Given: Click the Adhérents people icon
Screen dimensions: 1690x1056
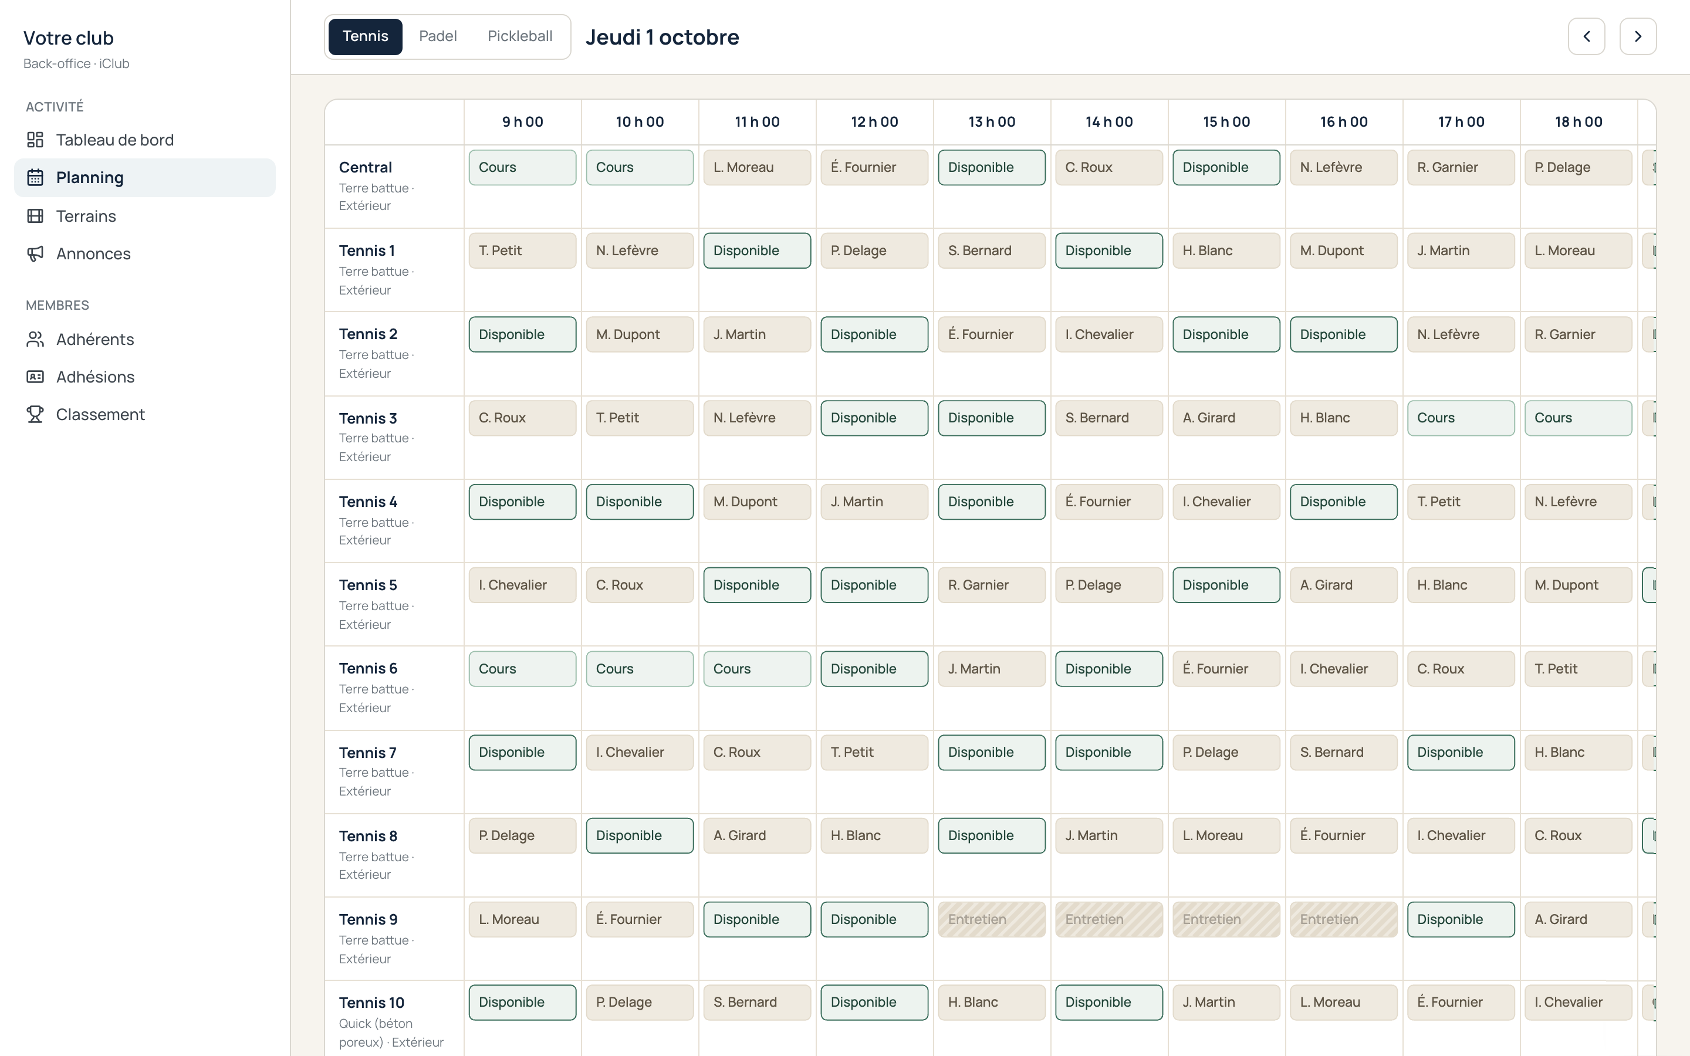Looking at the screenshot, I should click(35, 340).
